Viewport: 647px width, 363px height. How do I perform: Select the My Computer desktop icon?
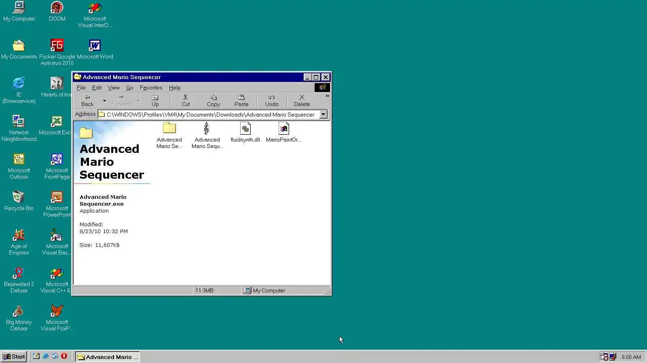[19, 11]
